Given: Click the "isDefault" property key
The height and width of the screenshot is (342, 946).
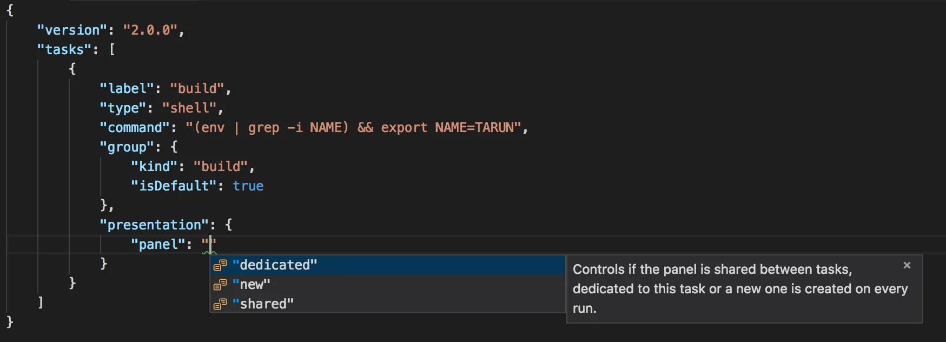Looking at the screenshot, I should click(174, 186).
